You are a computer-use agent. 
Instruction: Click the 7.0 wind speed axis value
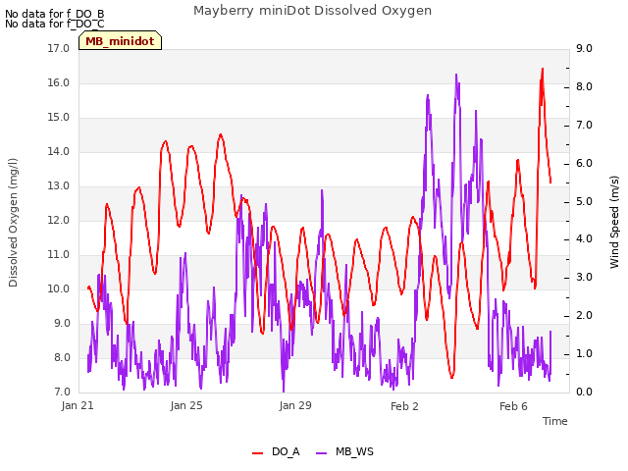pyautogui.click(x=585, y=125)
